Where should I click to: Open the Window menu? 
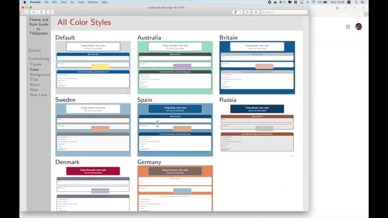93,2
